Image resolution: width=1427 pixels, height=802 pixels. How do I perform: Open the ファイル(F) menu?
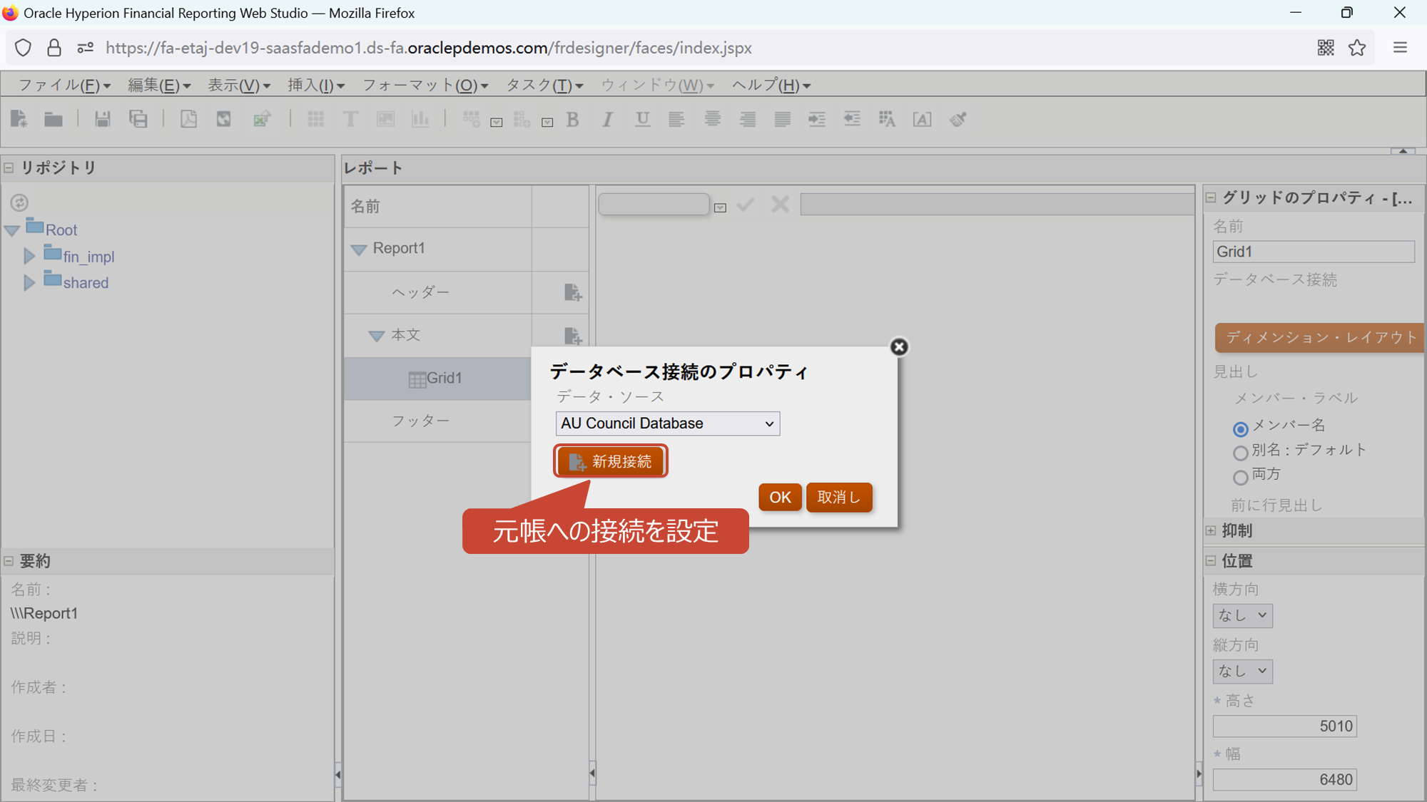[x=64, y=86]
